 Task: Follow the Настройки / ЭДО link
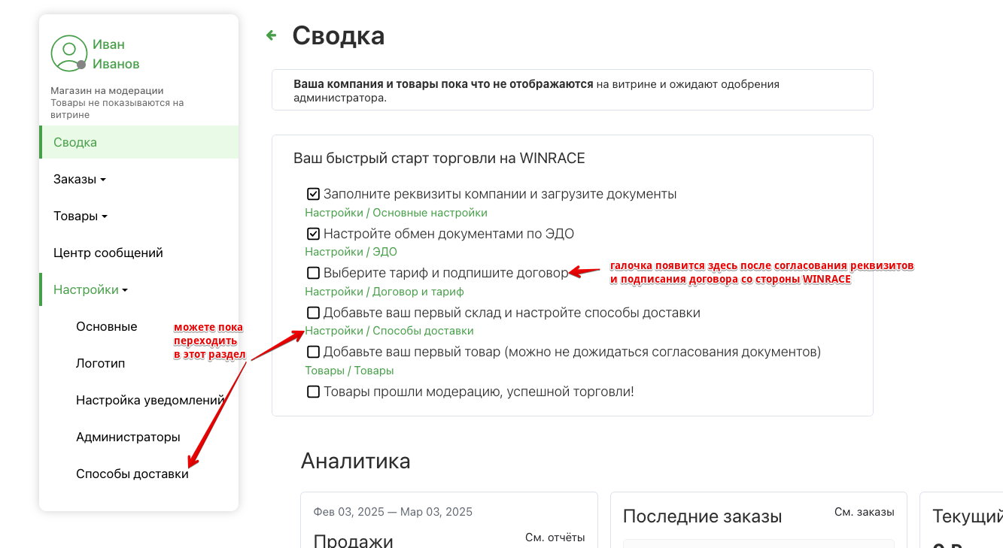(x=351, y=252)
